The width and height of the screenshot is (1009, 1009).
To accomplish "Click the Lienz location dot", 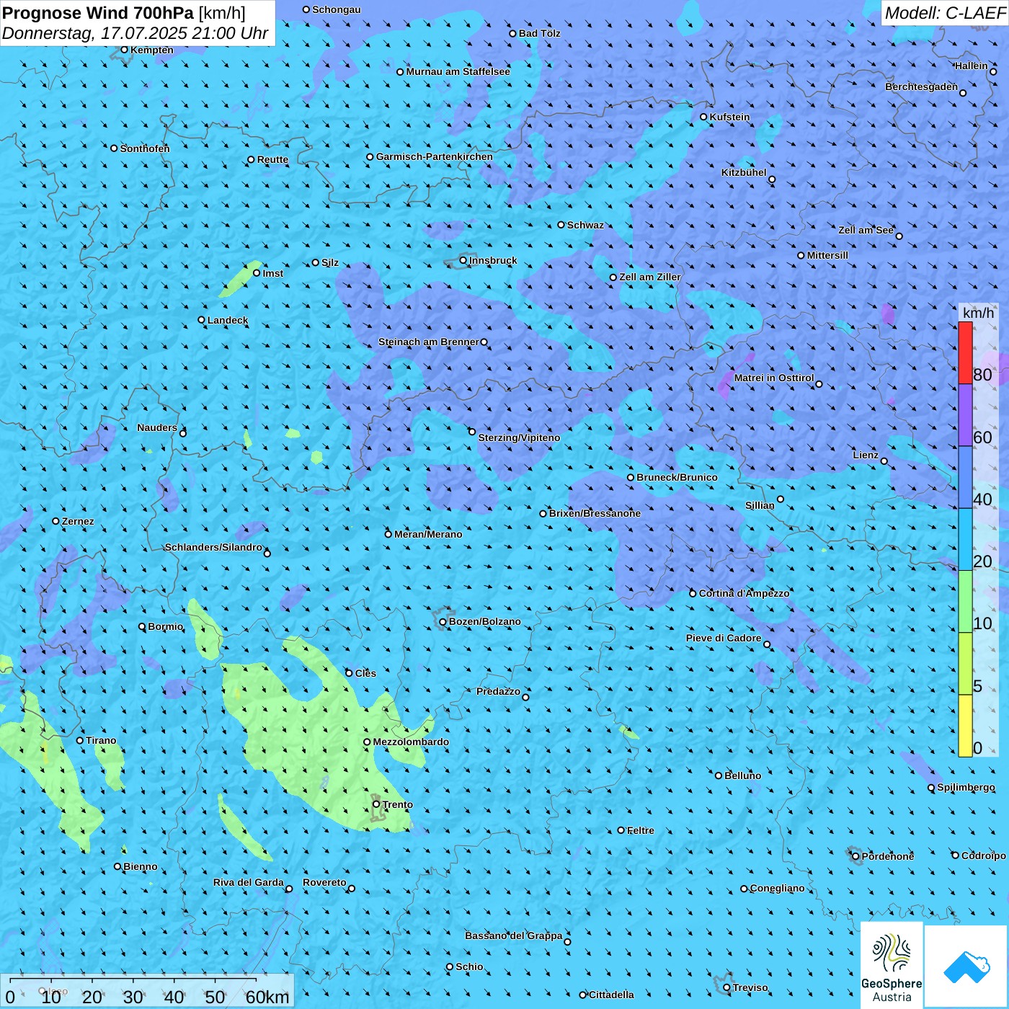I will pos(884,461).
